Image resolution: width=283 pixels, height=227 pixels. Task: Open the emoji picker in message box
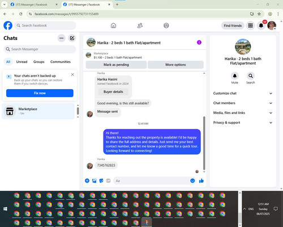click(192, 180)
